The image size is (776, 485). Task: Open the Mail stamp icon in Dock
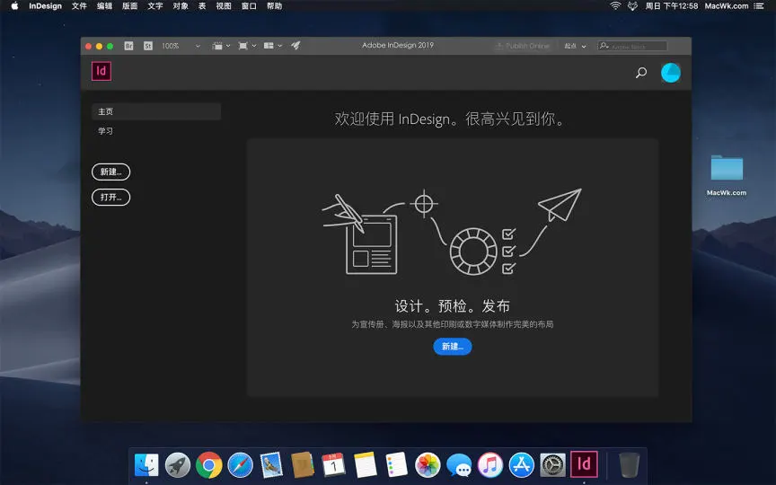[x=271, y=465]
